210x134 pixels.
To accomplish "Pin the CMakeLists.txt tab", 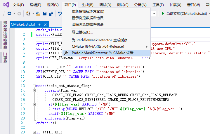I will 40,24.
